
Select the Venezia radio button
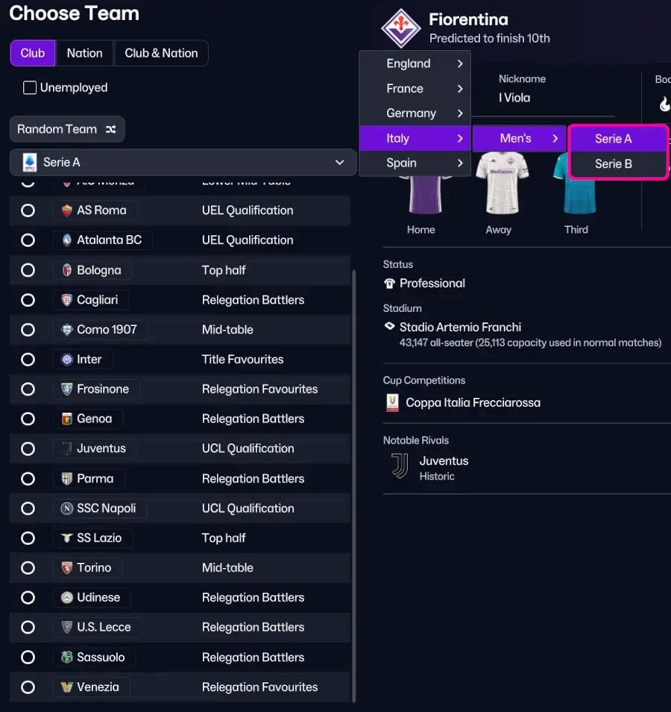28,687
